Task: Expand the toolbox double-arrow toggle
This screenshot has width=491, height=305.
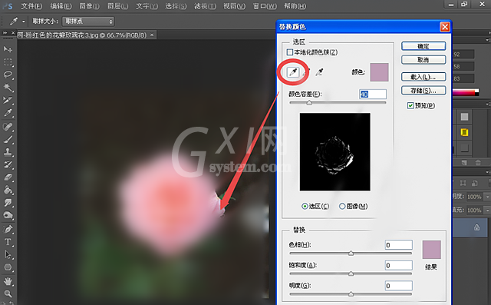Action: 5,32
